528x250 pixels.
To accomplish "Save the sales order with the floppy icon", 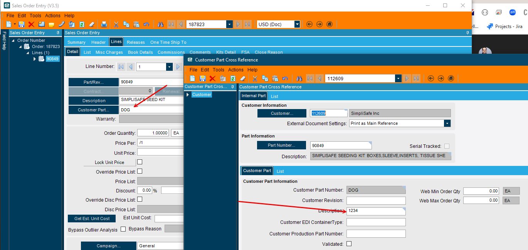I will tap(22, 24).
